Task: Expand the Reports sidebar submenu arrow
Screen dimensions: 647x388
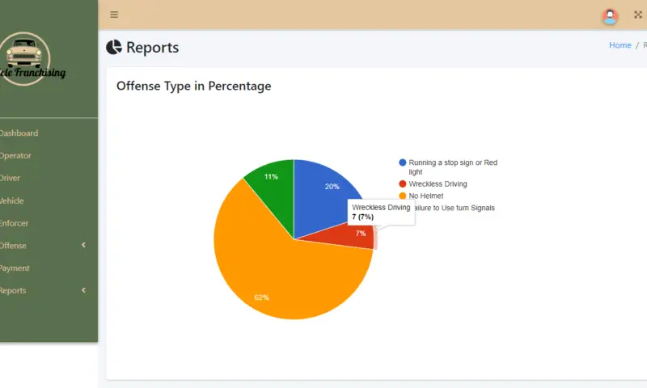Action: 84,291
